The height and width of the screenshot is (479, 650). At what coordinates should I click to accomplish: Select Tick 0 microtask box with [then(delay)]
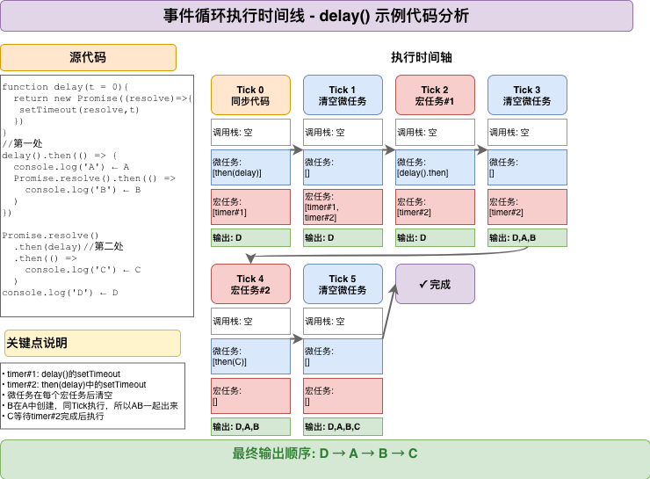coord(250,167)
